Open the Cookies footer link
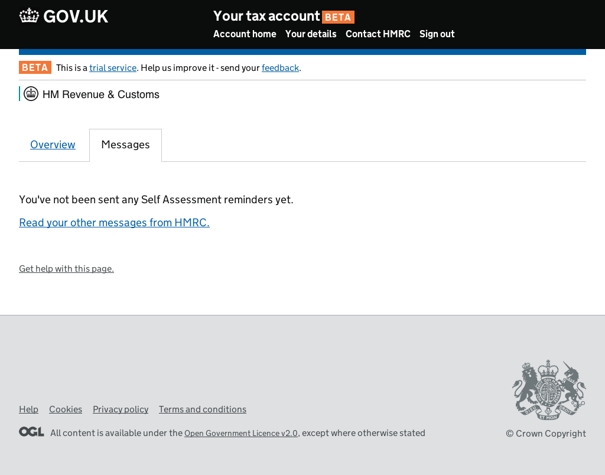Viewport: 605px width, 475px height. click(x=66, y=409)
